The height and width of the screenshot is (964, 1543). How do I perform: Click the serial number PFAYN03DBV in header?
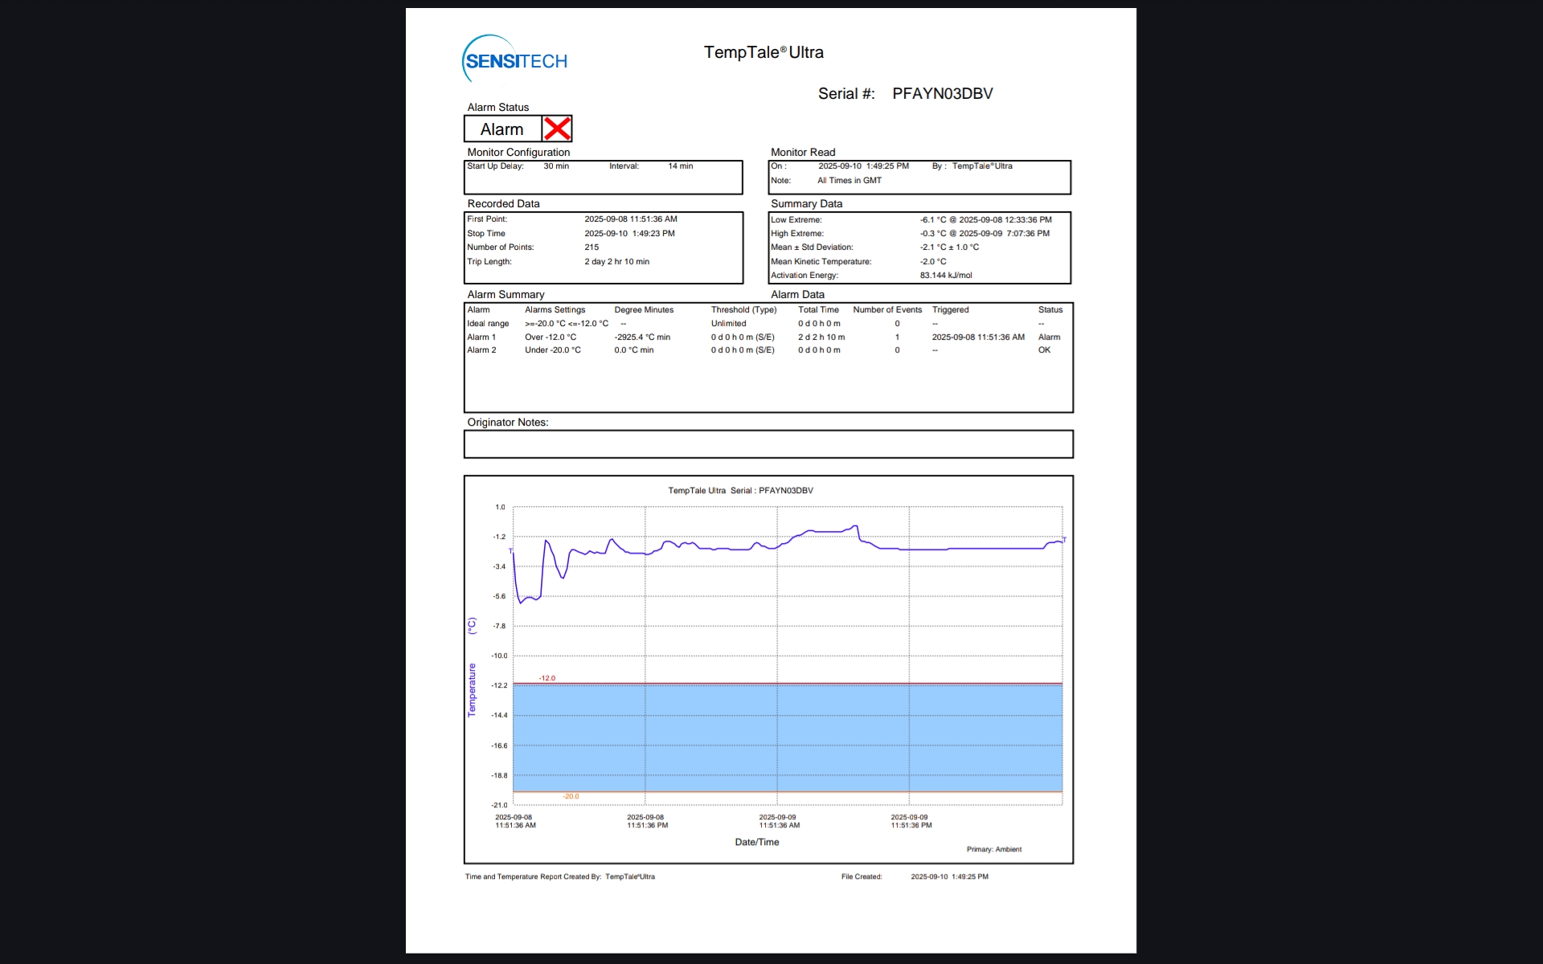(x=942, y=94)
